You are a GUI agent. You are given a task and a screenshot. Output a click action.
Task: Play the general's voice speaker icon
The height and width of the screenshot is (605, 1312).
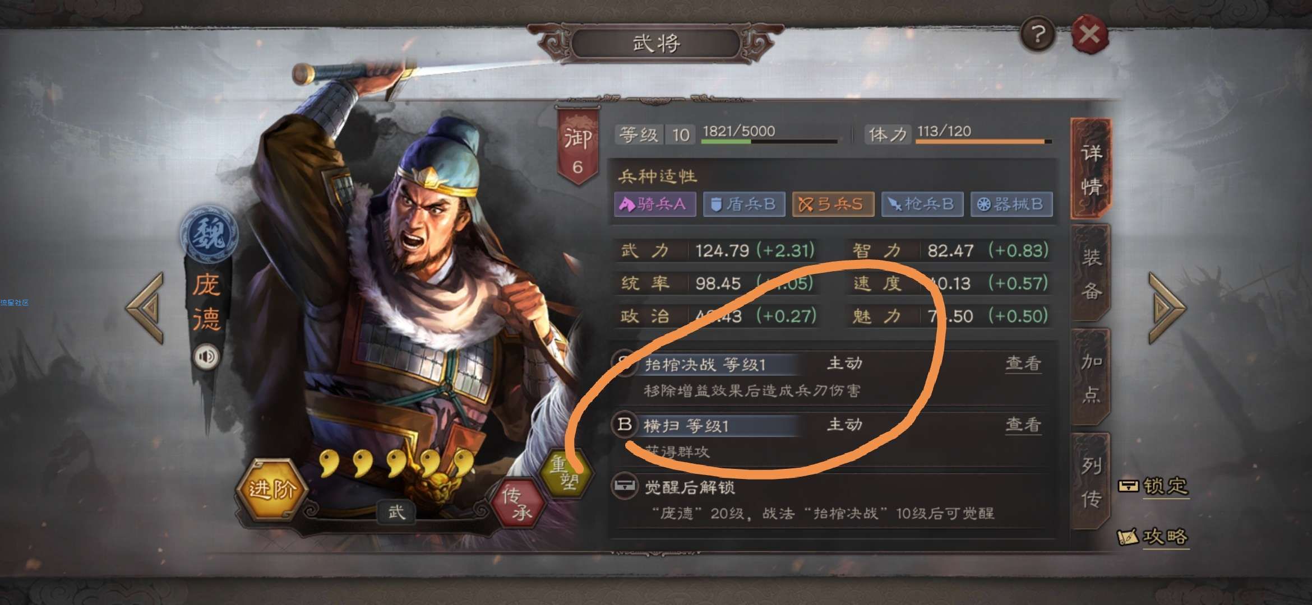click(x=207, y=357)
